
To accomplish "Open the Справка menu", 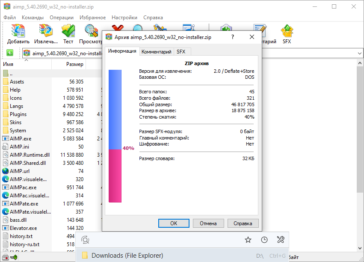I will click(153, 18).
